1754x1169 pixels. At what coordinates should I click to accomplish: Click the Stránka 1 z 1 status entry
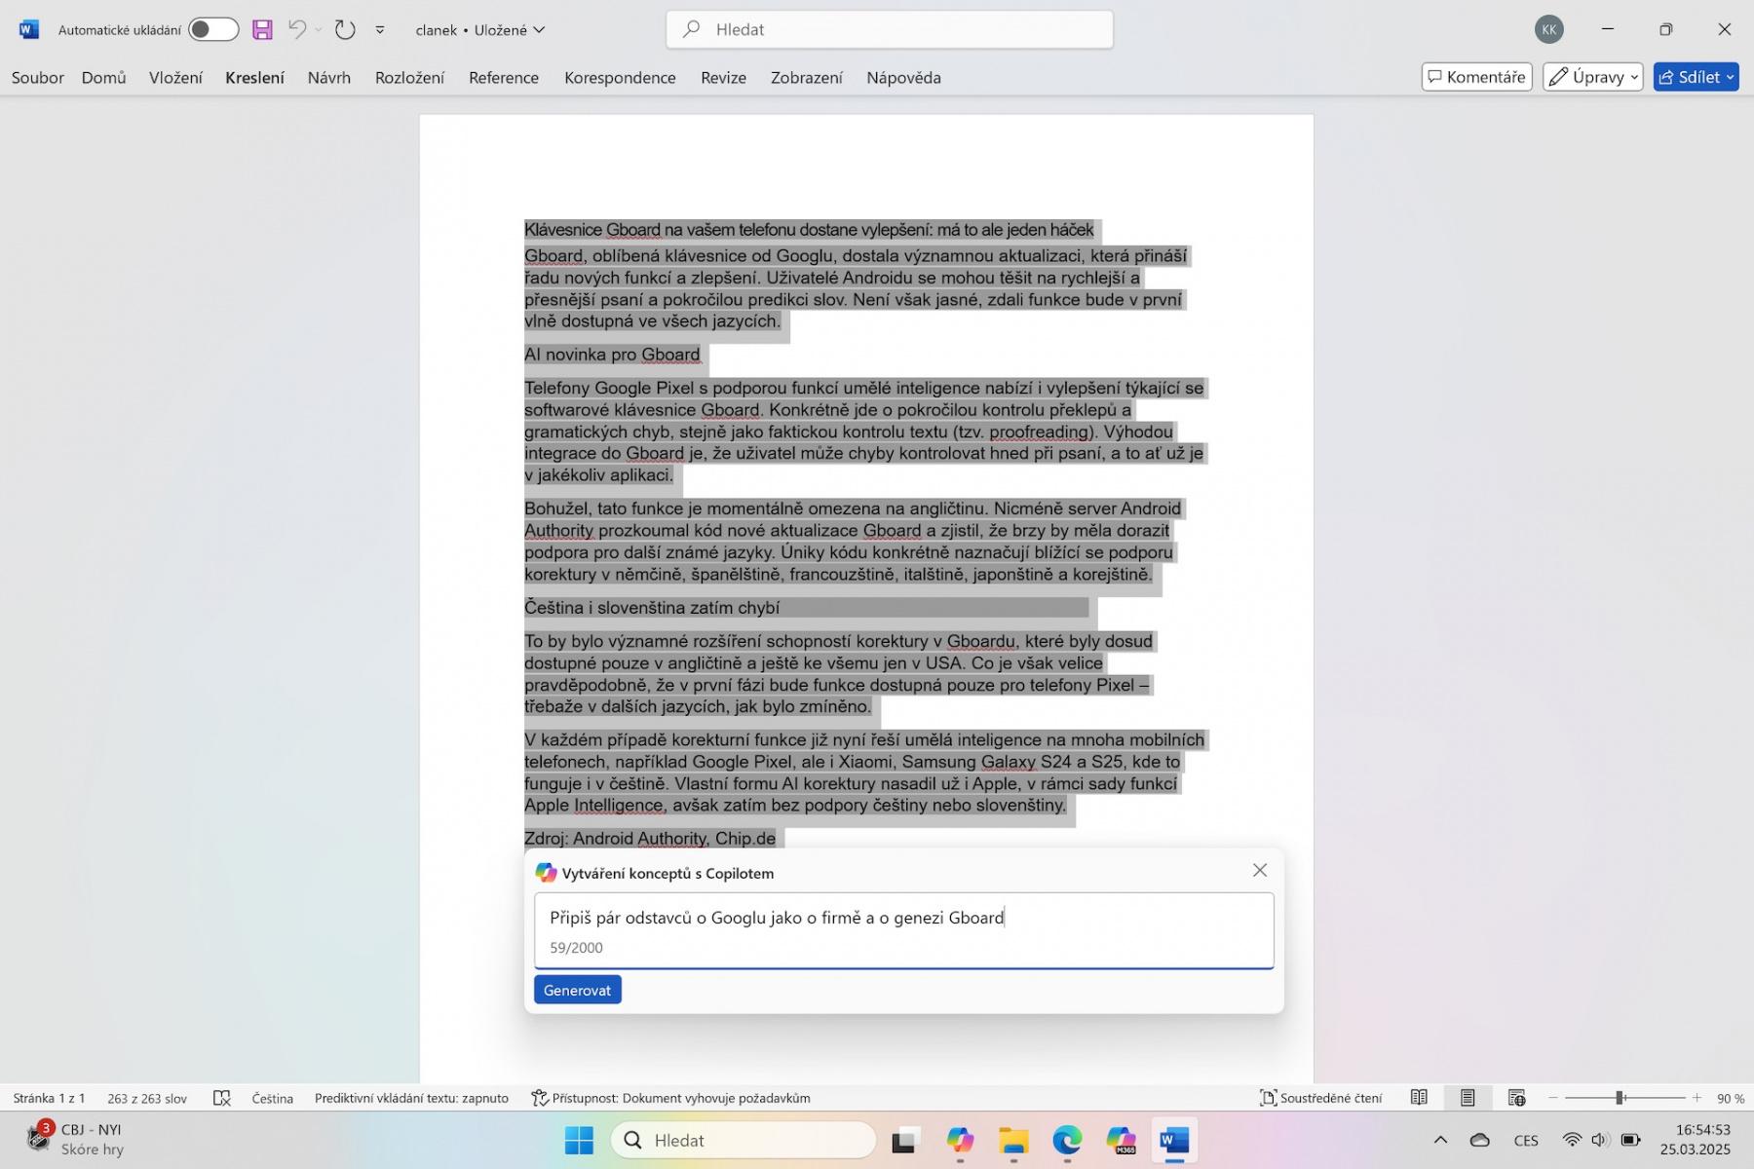(x=50, y=1098)
